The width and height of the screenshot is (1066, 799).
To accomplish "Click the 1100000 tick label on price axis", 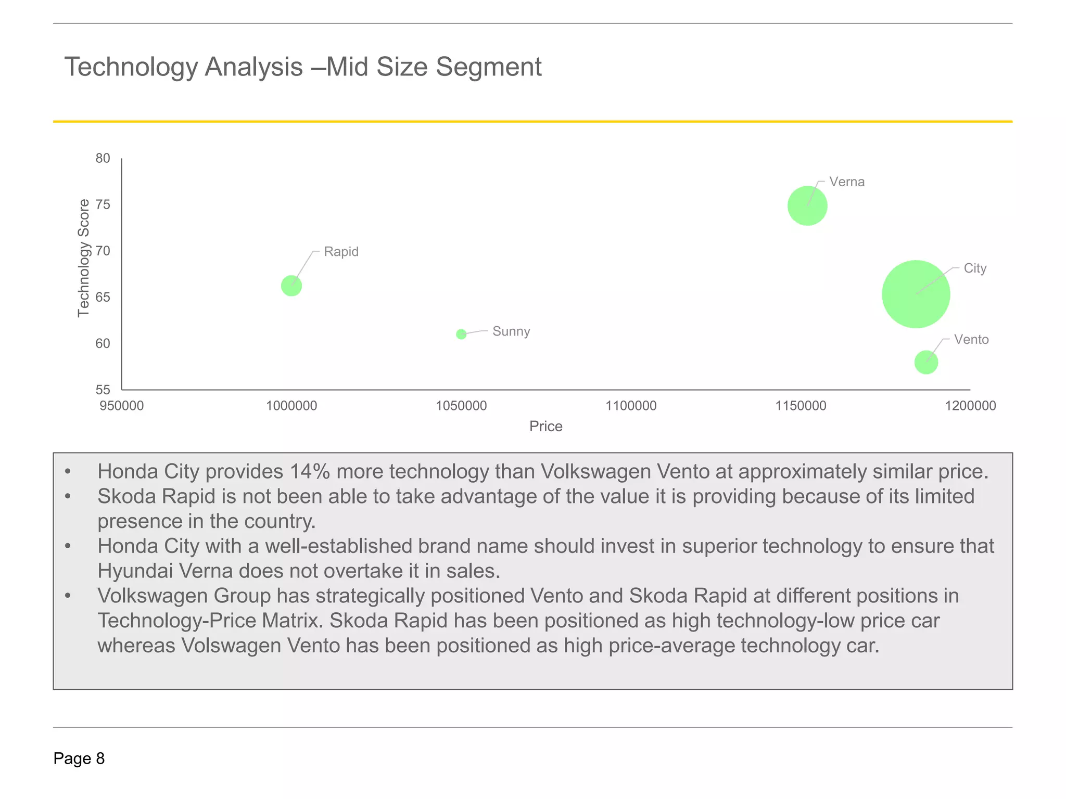I will pyautogui.click(x=631, y=406).
